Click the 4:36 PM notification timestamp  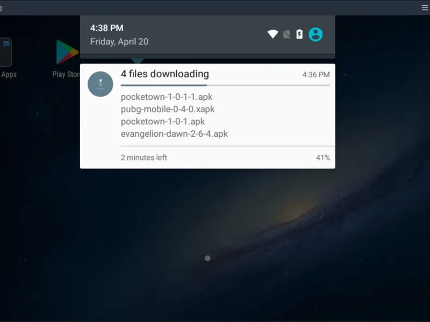316,75
